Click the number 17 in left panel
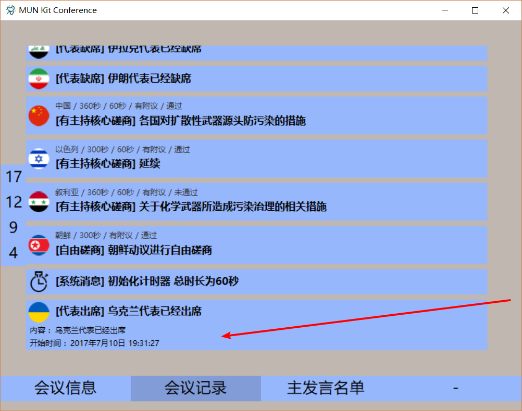 click(x=13, y=177)
